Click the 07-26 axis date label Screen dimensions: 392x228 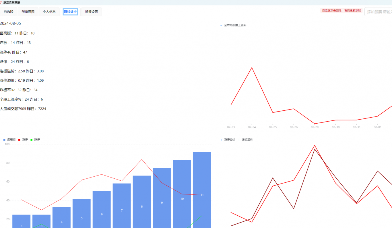tap(294, 127)
